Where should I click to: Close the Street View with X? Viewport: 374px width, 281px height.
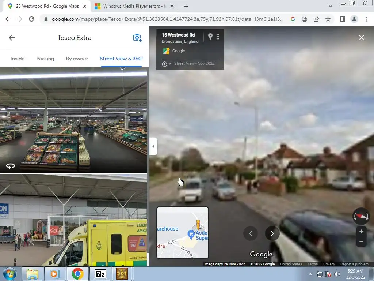coord(361,38)
